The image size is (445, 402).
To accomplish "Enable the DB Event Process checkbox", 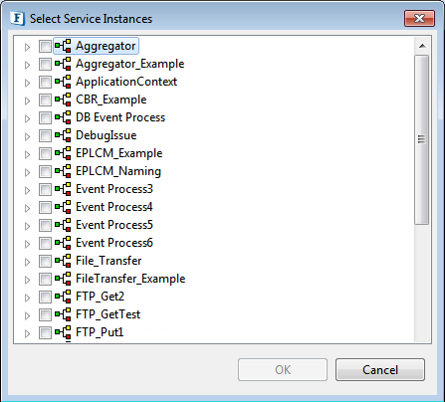I will (45, 117).
